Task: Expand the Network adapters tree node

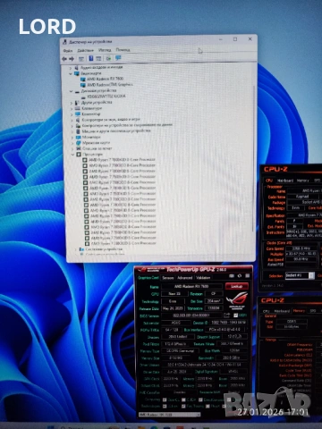Action: click(72, 143)
